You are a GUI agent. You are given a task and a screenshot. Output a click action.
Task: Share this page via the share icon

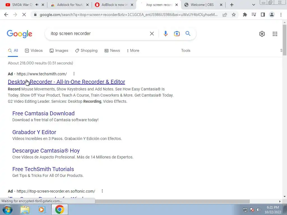[225, 15]
